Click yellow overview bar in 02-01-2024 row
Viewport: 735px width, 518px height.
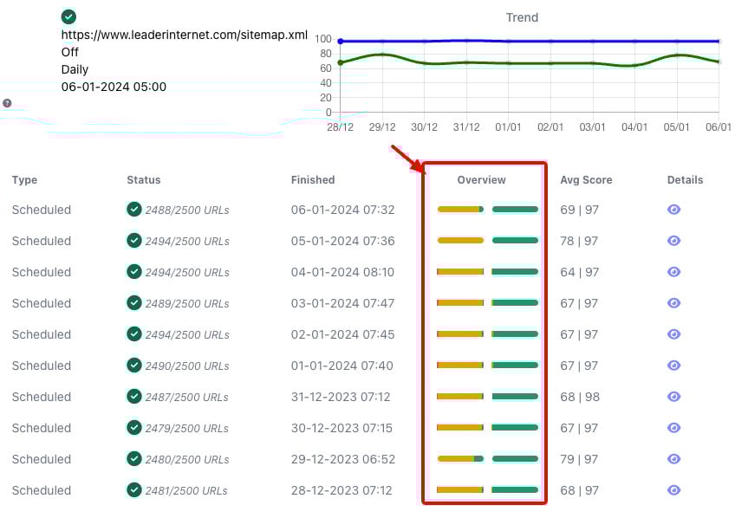click(x=460, y=334)
